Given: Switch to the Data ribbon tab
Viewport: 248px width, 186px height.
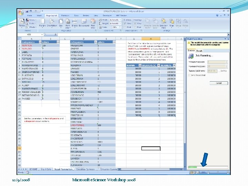Looking at the screenshot, I should tap(76, 15).
